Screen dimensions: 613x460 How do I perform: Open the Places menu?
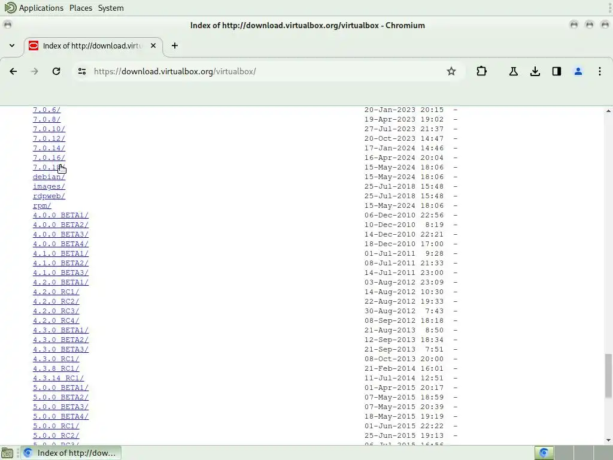point(81,8)
